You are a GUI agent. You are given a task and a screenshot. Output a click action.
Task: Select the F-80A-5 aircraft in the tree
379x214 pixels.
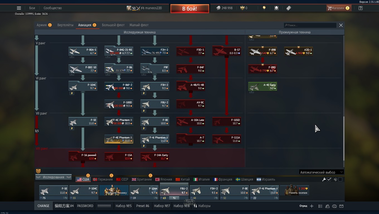coord(83,51)
